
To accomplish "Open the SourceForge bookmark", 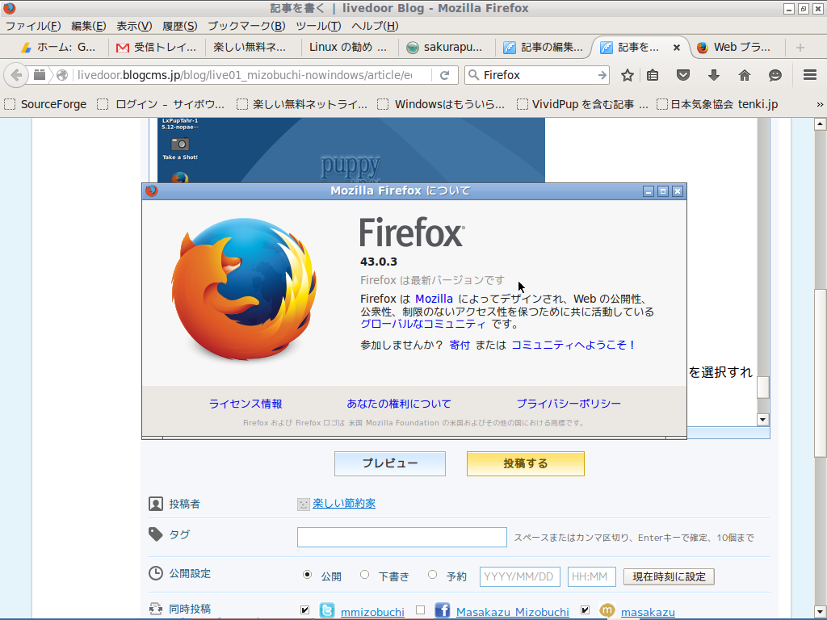I will (45, 104).
